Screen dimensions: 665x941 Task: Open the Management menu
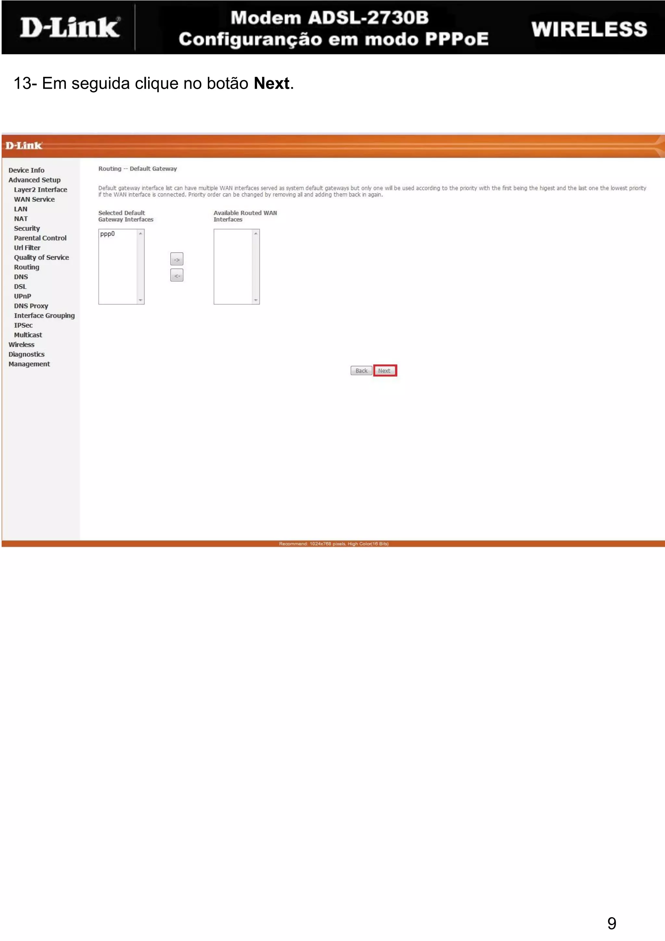(29, 364)
